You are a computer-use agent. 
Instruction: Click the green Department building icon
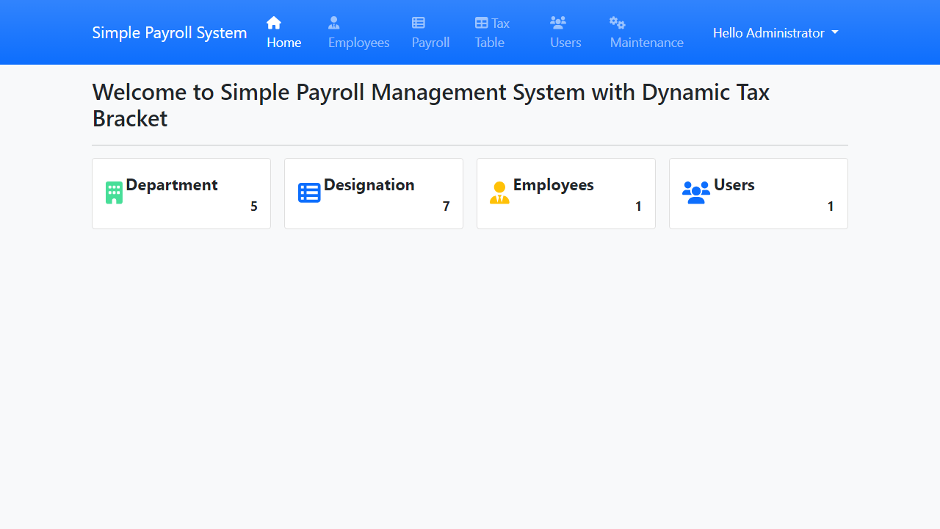(x=114, y=192)
